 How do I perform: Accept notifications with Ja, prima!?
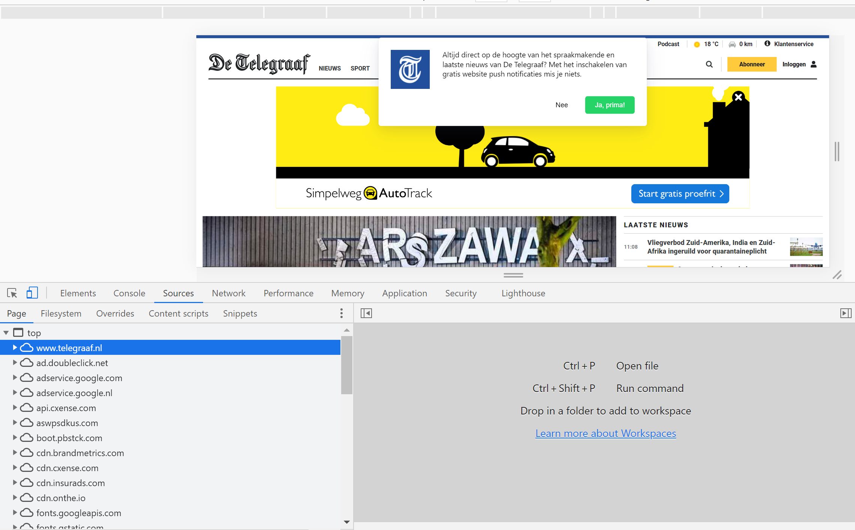pos(610,105)
